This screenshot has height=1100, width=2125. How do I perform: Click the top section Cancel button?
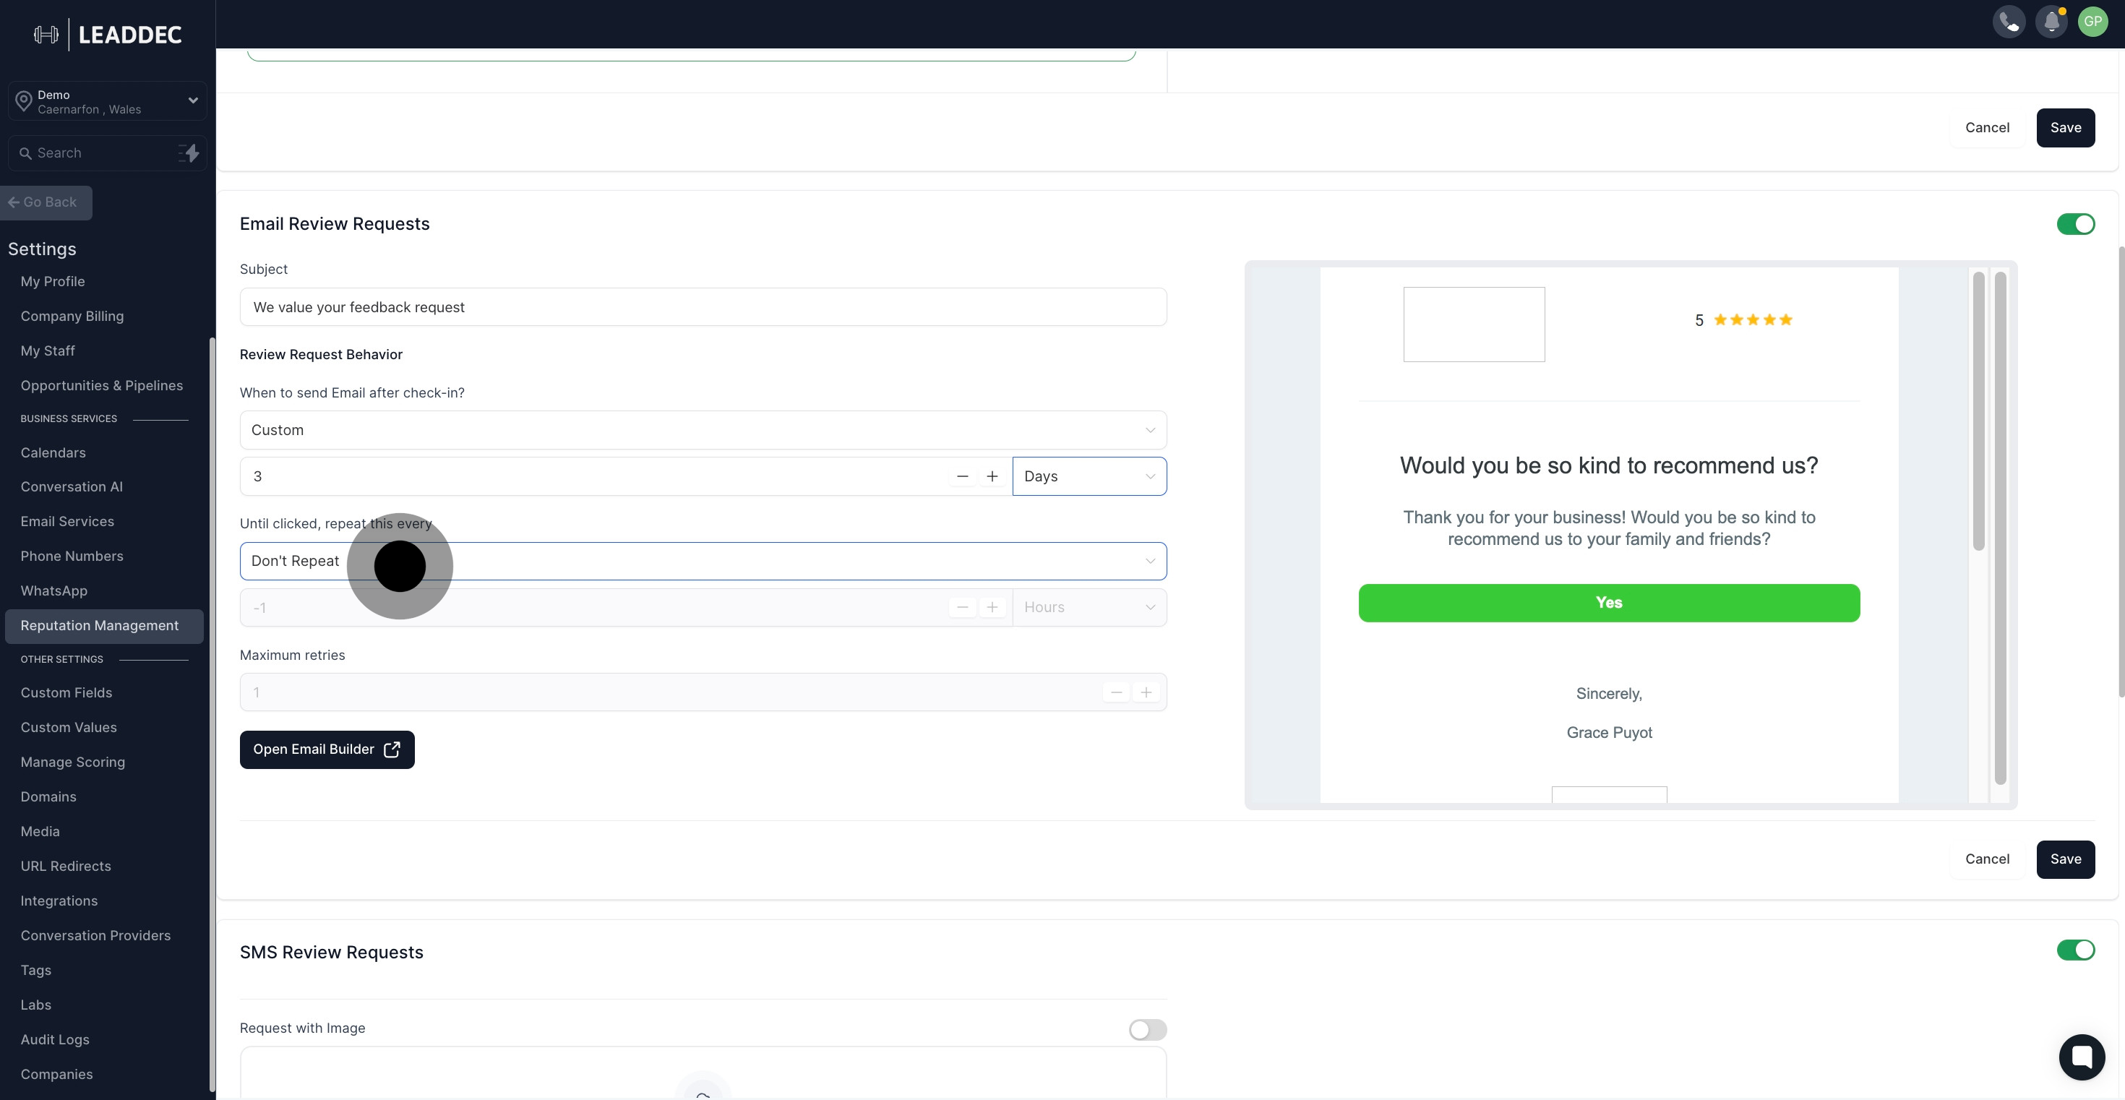pos(1987,128)
